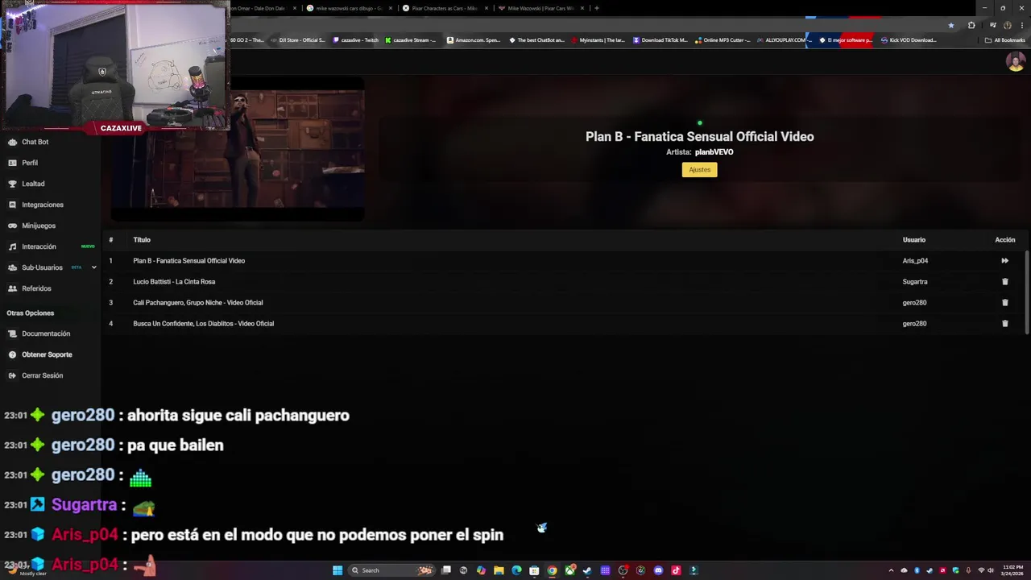This screenshot has width=1031, height=580.
Task: Click Lucio Battisti - La Cinta Rosa title
Action: tap(174, 282)
